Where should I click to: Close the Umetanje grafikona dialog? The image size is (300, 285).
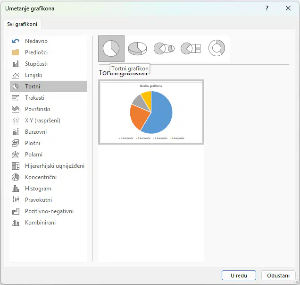288,8
